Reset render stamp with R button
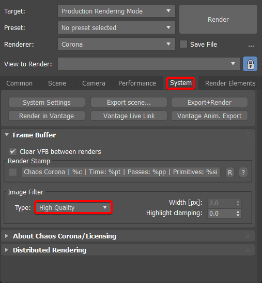This screenshot has height=283, width=262. (230, 172)
